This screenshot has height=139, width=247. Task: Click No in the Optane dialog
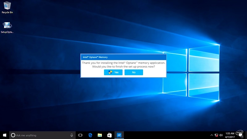click(x=134, y=72)
